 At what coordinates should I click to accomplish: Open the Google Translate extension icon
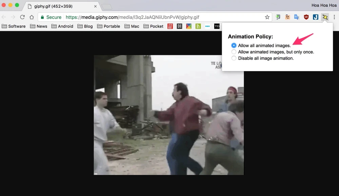[x=297, y=17]
